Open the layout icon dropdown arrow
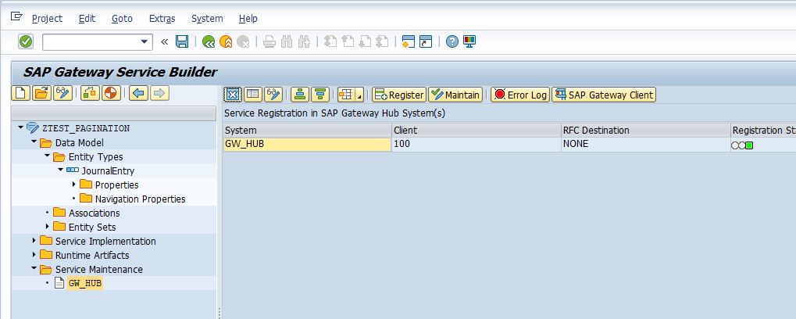 (x=359, y=95)
